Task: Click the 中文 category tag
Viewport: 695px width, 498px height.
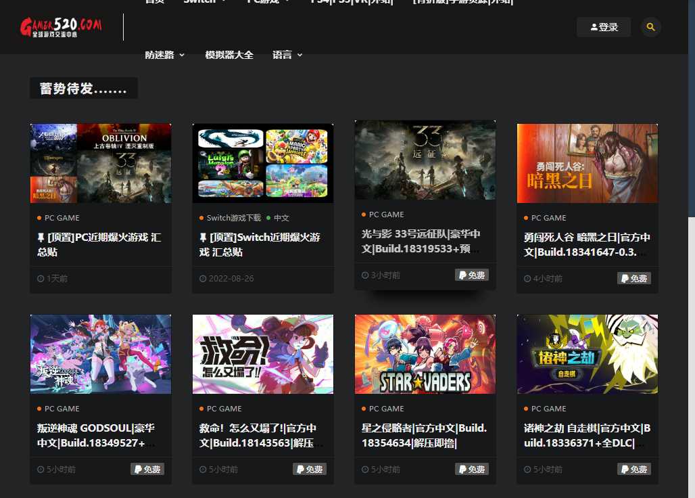Action: pyautogui.click(x=281, y=218)
